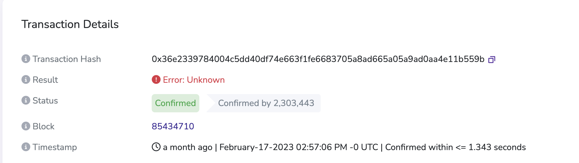The height and width of the screenshot is (163, 579).
Task: Click the Transaction Hash label
Action: pyautogui.click(x=67, y=59)
